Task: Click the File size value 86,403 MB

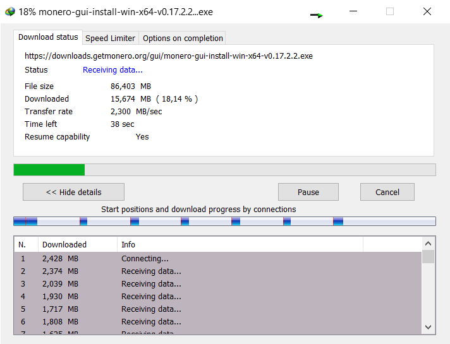Action: (x=131, y=86)
